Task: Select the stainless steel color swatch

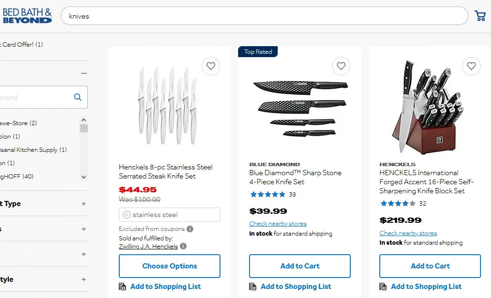Action: pyautogui.click(x=127, y=215)
